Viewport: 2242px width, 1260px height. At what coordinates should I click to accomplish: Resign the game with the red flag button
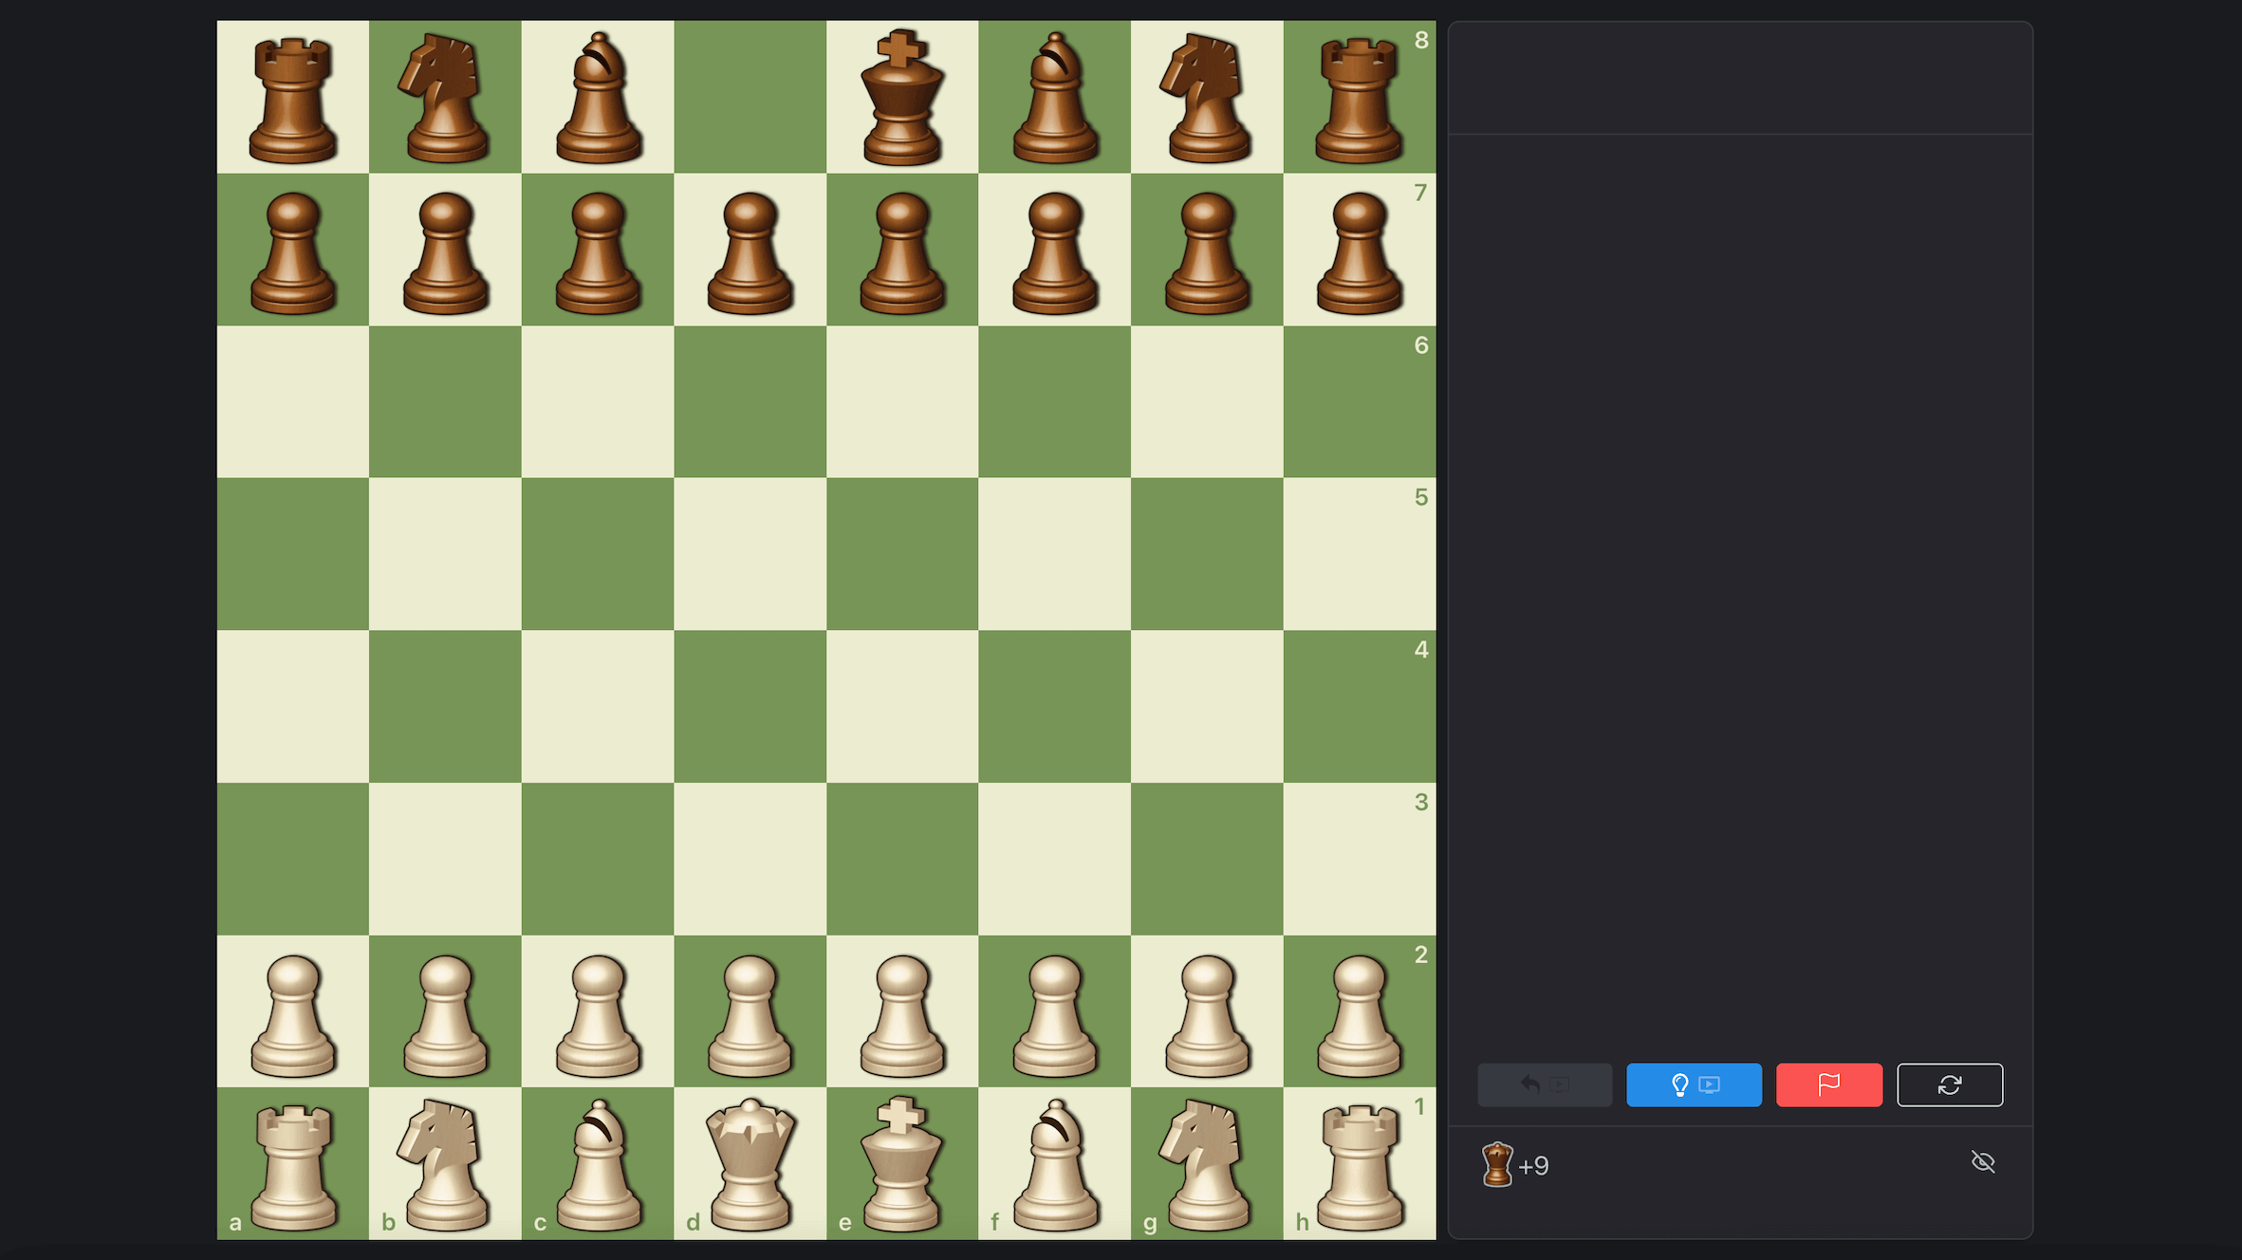(1828, 1084)
